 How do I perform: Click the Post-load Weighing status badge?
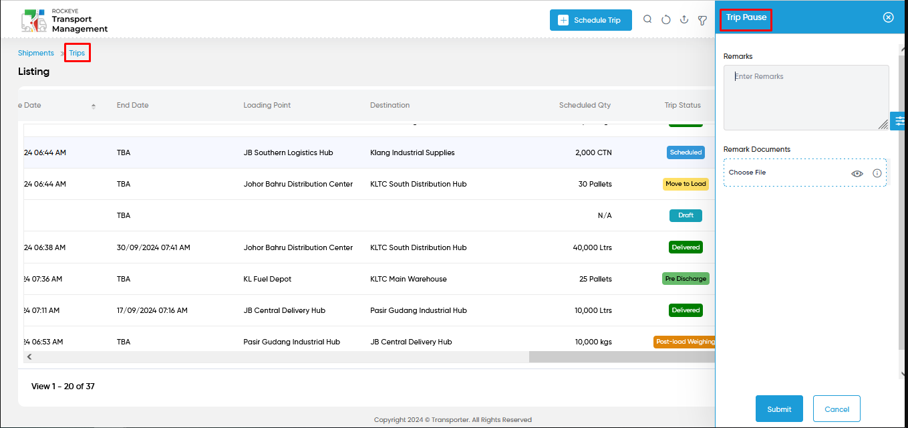tap(684, 342)
